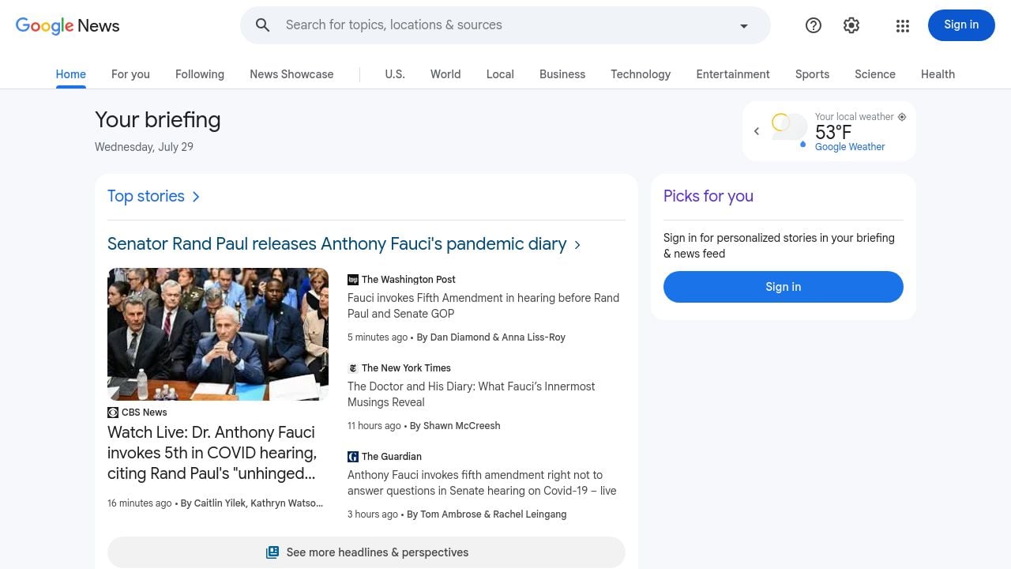Click See more headlines & perspectives
Viewport: 1011px width, 569px height.
366,552
